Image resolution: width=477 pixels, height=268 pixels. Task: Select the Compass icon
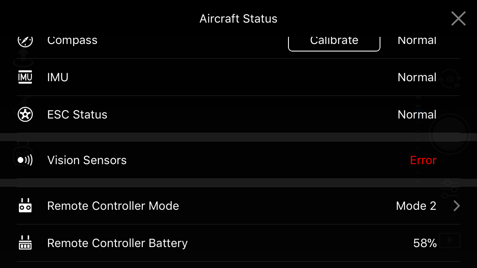coord(25,40)
